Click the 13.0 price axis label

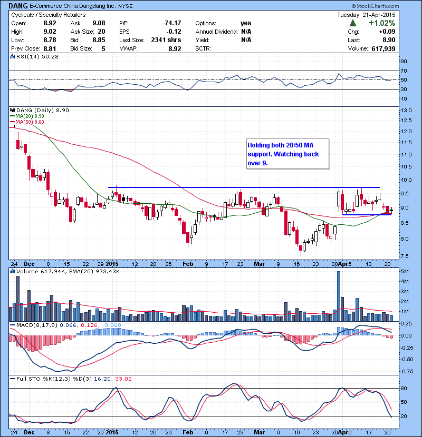click(406, 111)
